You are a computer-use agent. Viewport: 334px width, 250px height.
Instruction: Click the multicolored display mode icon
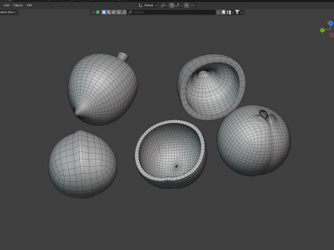click(98, 12)
